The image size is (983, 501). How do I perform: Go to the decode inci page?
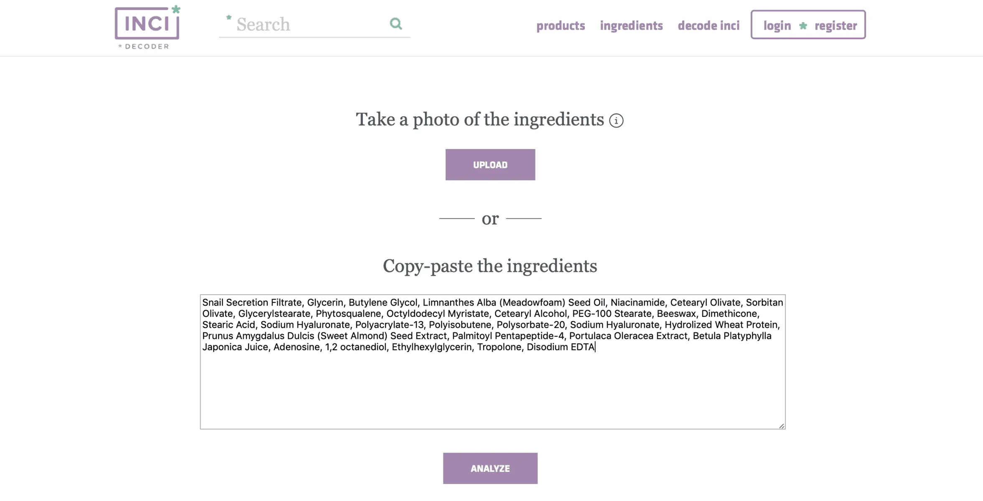[x=708, y=26]
